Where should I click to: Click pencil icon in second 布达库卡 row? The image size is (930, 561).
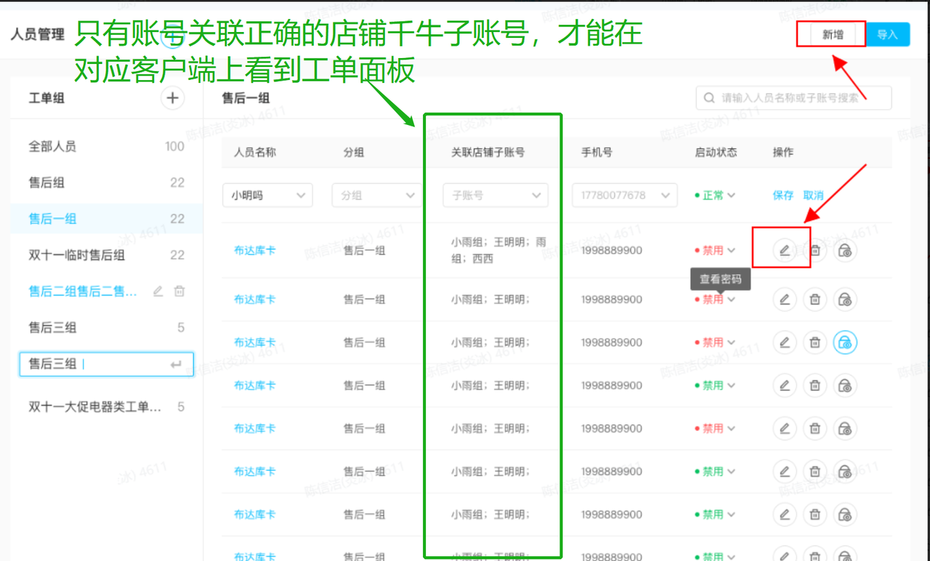(784, 299)
